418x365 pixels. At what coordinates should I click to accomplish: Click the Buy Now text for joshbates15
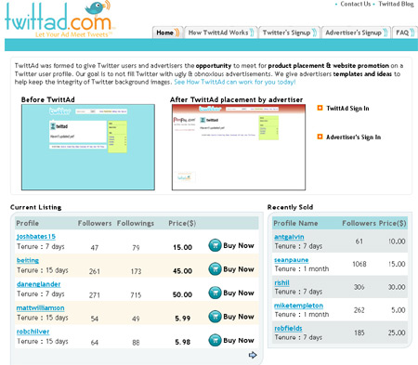(239, 245)
